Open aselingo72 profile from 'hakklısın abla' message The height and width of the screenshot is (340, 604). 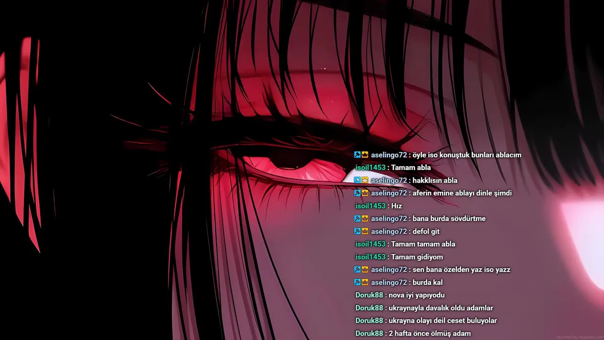click(389, 180)
